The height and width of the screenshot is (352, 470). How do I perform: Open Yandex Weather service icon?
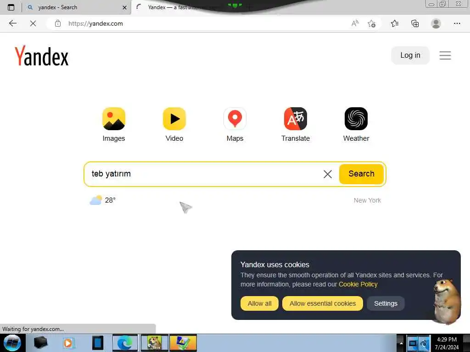(x=356, y=119)
